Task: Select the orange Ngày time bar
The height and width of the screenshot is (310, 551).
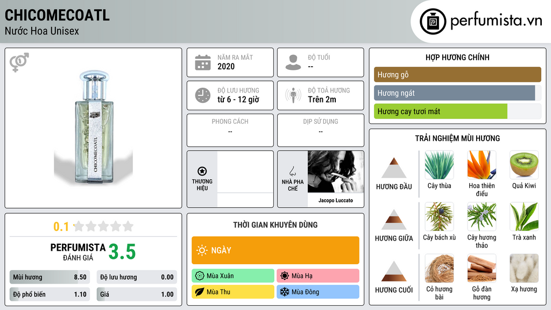Action: (x=275, y=250)
